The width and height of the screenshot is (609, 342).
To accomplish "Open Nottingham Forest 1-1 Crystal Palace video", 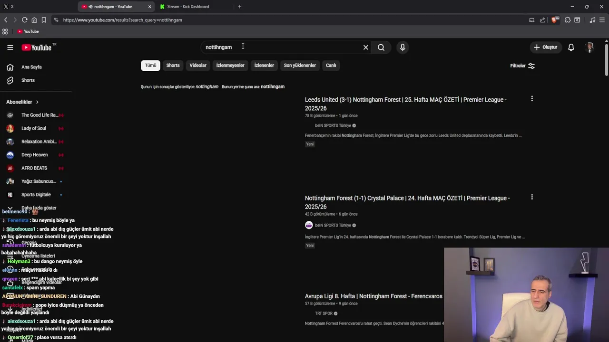I will click(407, 202).
